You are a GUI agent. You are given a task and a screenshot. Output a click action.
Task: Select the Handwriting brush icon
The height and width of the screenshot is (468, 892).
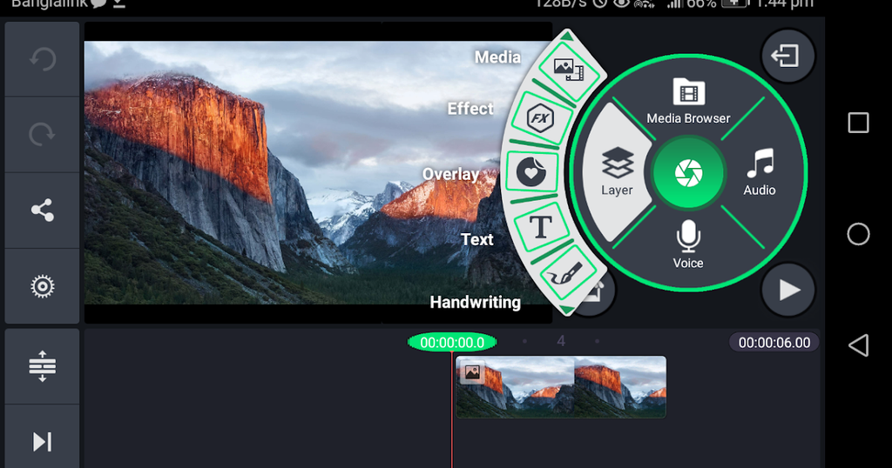click(565, 274)
